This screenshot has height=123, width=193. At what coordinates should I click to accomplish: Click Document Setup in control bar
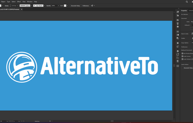(x=75, y=6)
